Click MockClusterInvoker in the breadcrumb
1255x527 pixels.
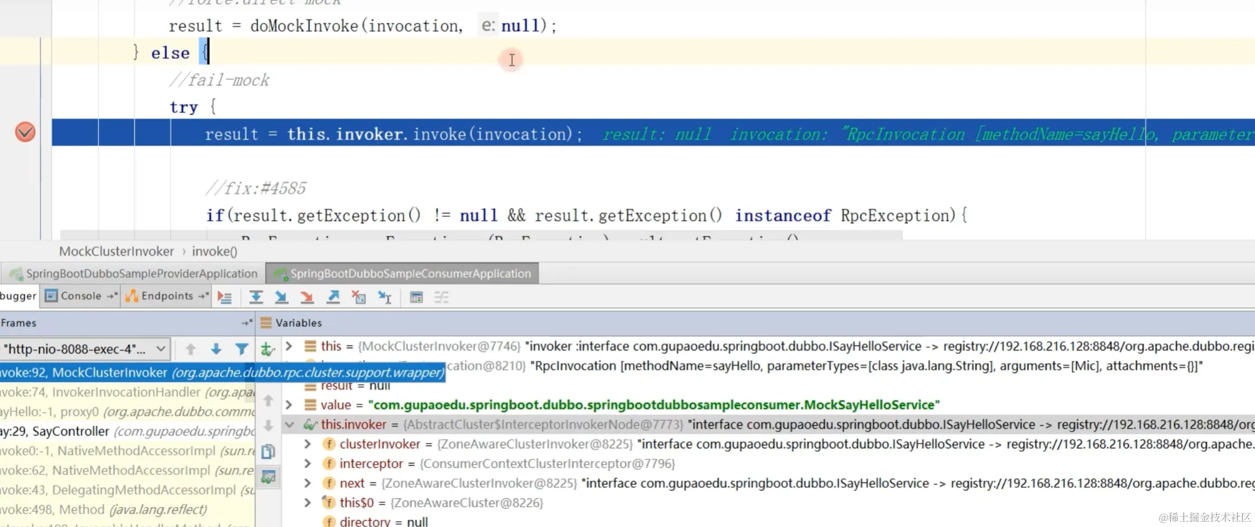tap(116, 251)
